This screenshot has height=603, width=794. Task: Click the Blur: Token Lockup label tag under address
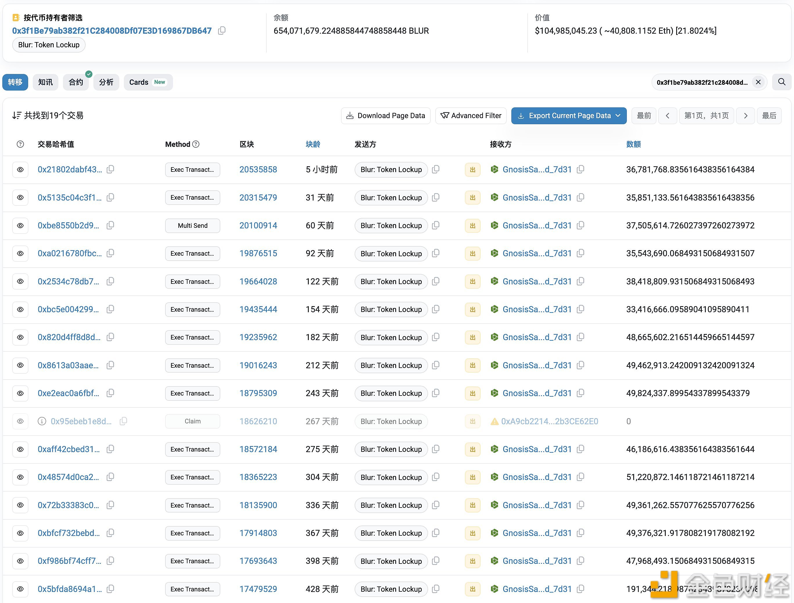coord(49,45)
